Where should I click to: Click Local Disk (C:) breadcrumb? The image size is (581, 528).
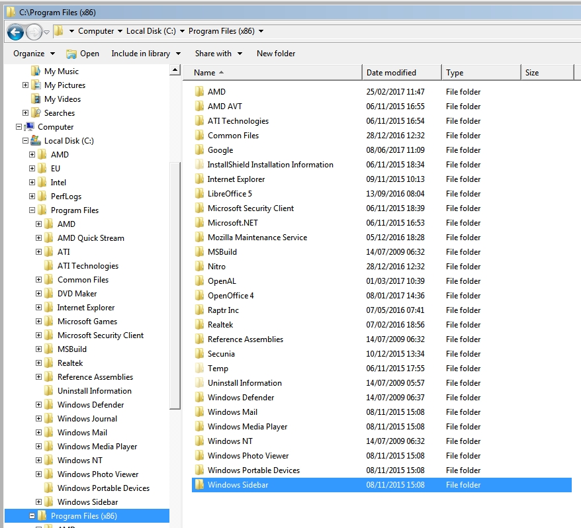pyautogui.click(x=151, y=31)
